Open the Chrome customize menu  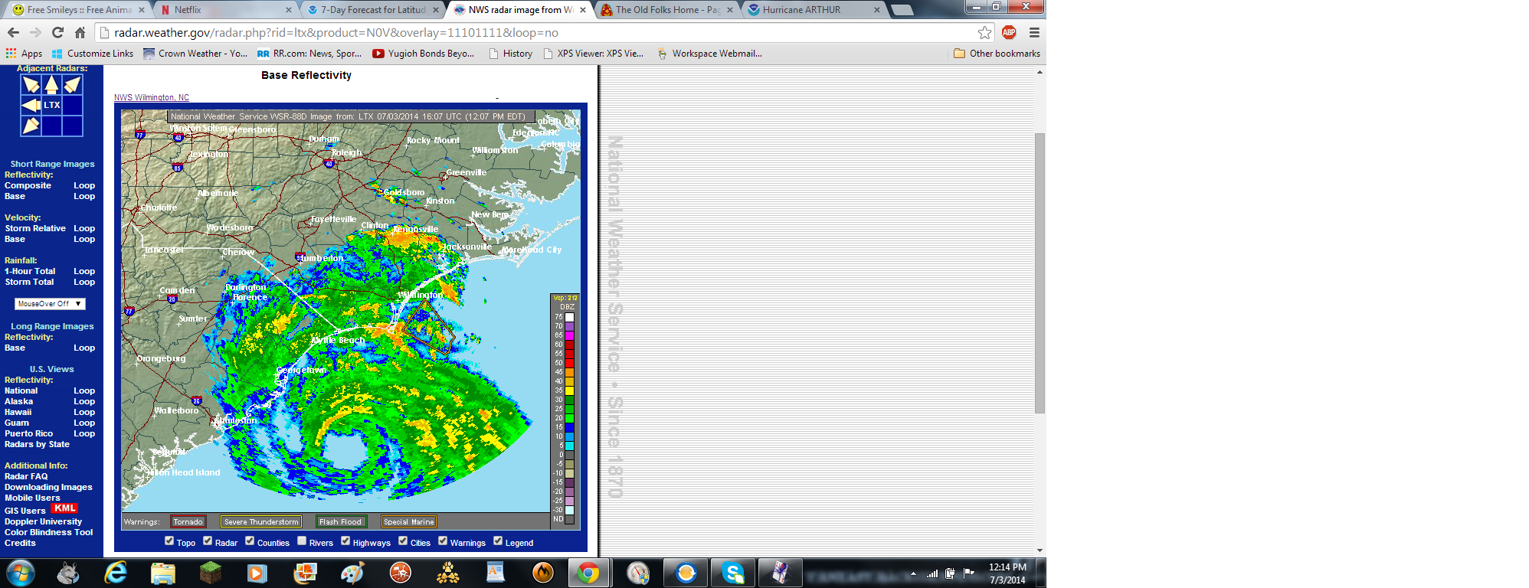pos(1034,32)
